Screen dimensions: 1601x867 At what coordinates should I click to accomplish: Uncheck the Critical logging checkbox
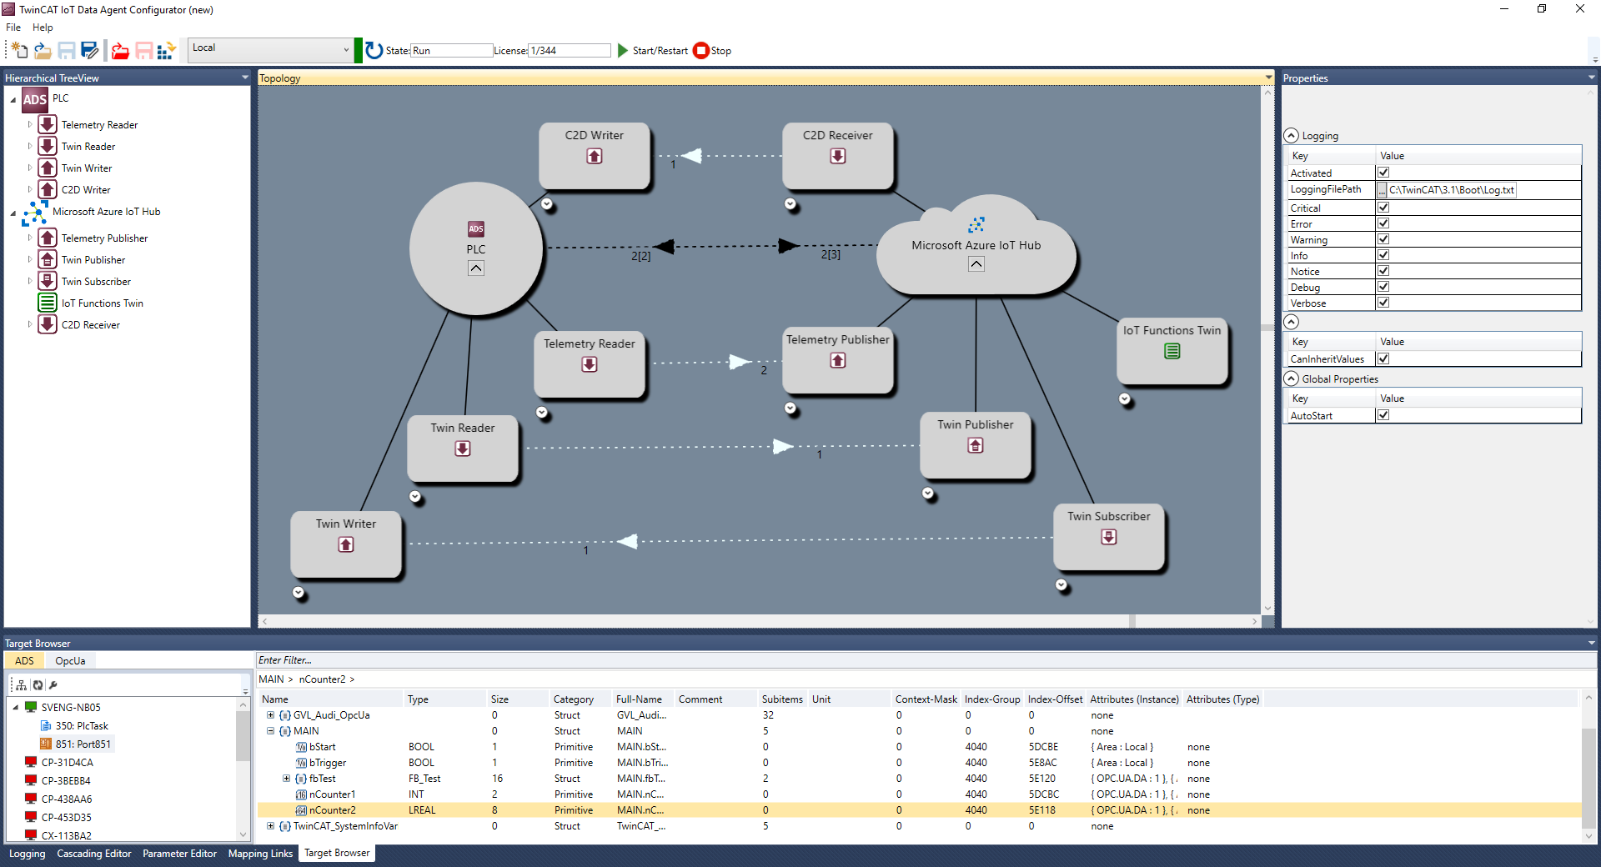1383,208
